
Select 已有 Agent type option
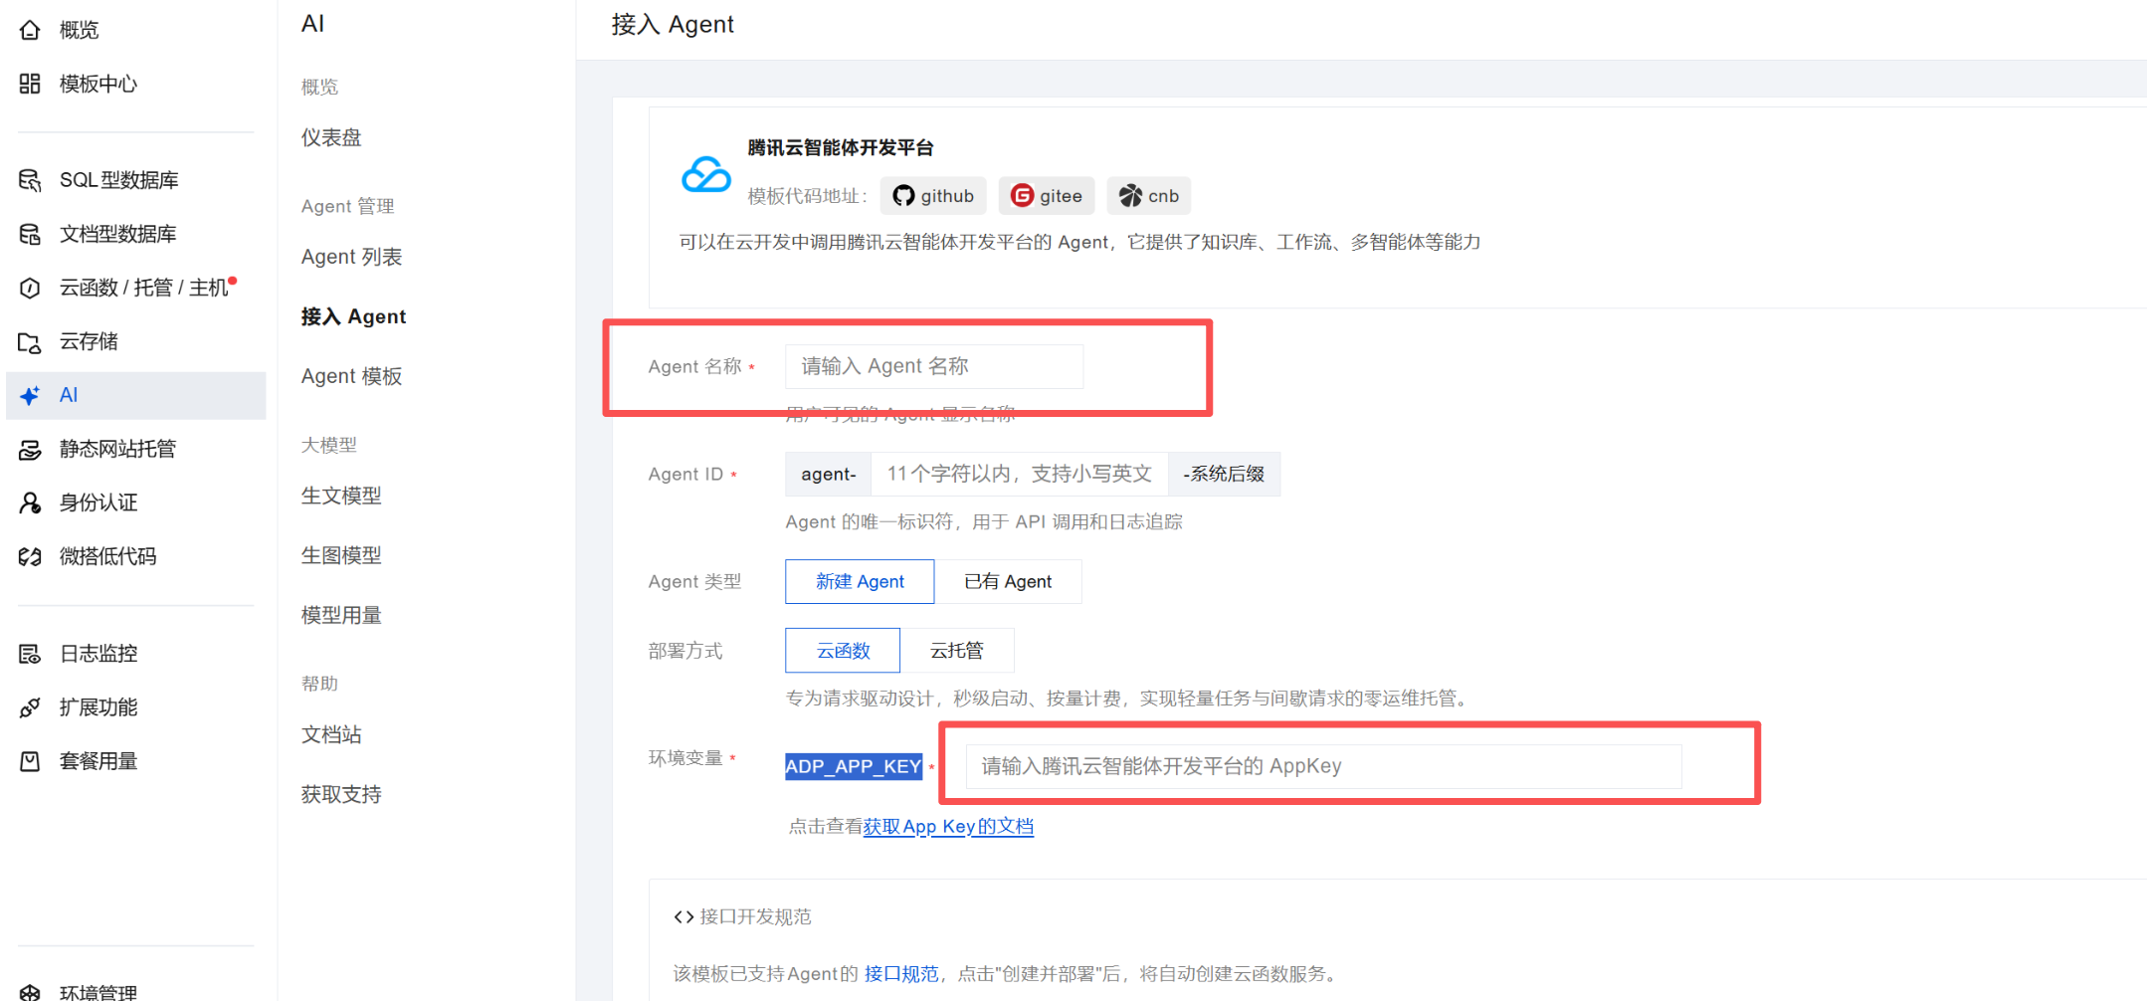[x=1007, y=582]
